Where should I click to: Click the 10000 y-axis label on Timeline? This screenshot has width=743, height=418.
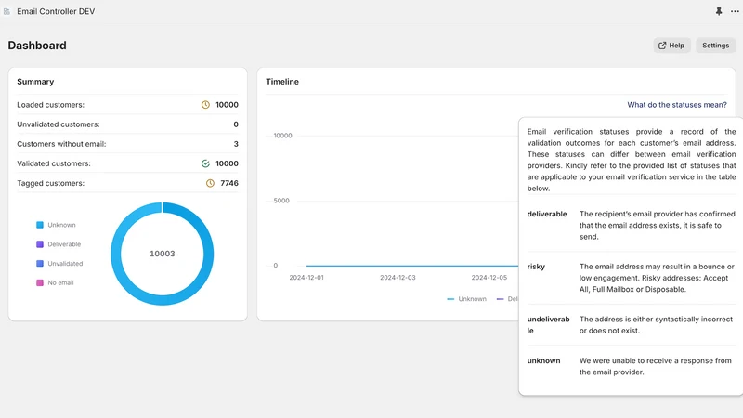283,136
